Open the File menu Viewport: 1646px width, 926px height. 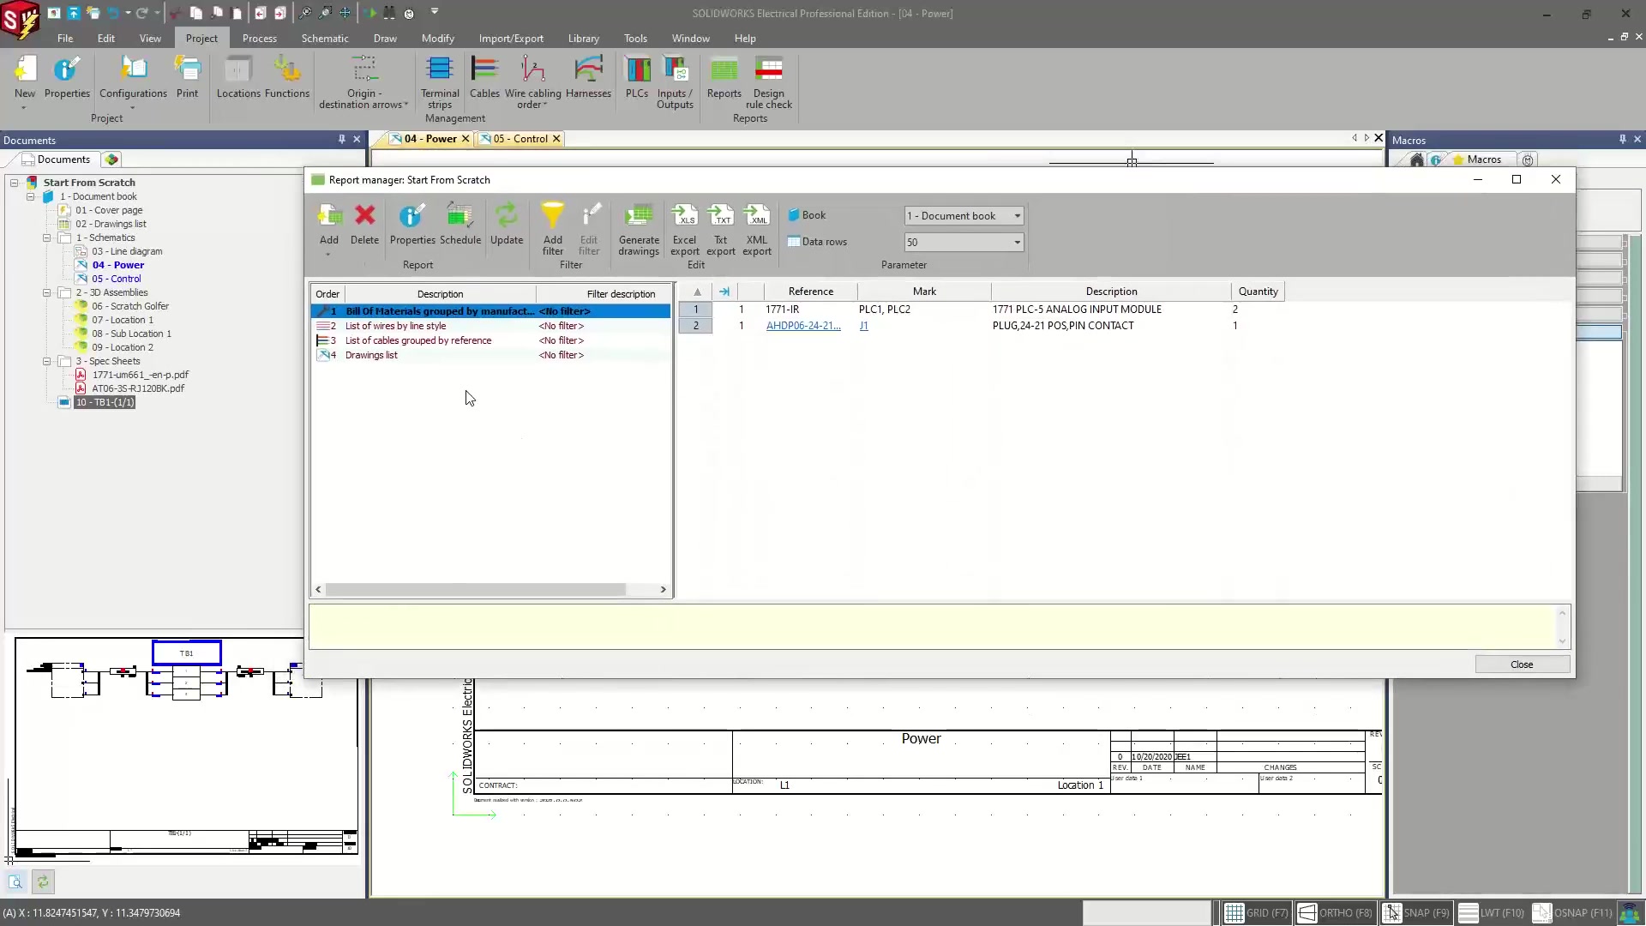(65, 39)
